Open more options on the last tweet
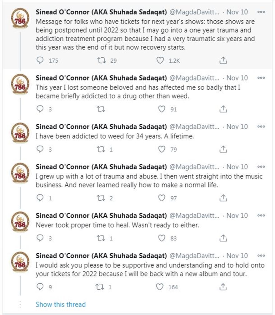Viewport: 275px width, 315px height. (x=261, y=256)
